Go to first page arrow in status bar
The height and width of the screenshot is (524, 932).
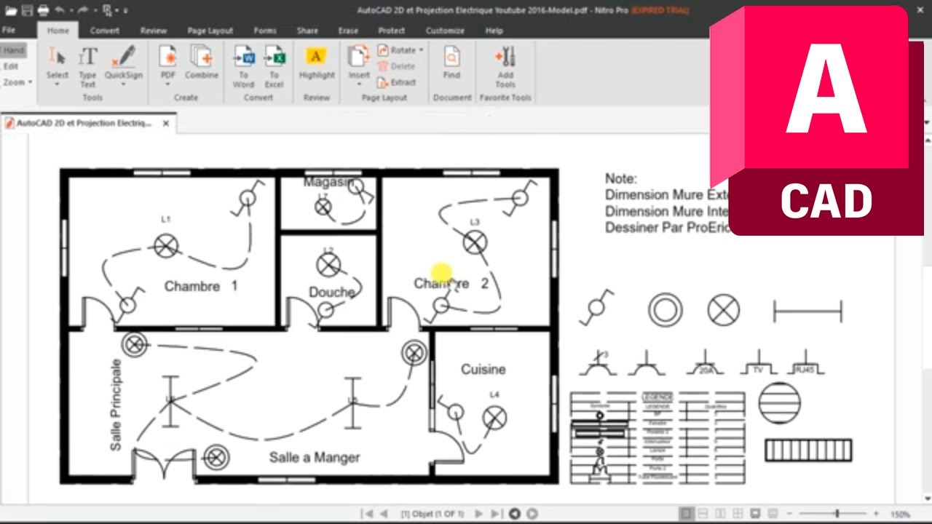[x=368, y=514]
